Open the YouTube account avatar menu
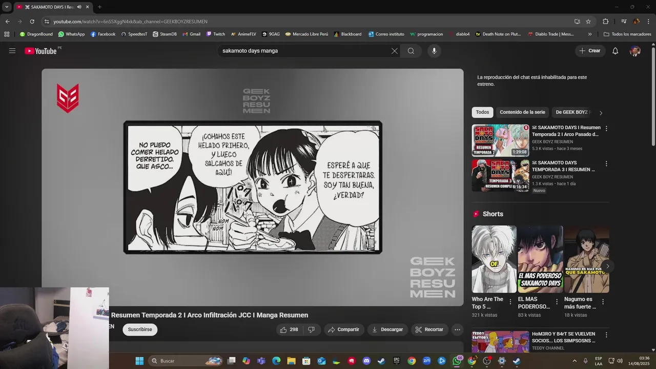This screenshot has width=656, height=369. coord(635,51)
